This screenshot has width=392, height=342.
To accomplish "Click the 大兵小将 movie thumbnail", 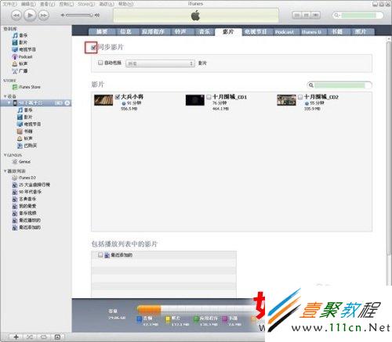I will (103, 100).
